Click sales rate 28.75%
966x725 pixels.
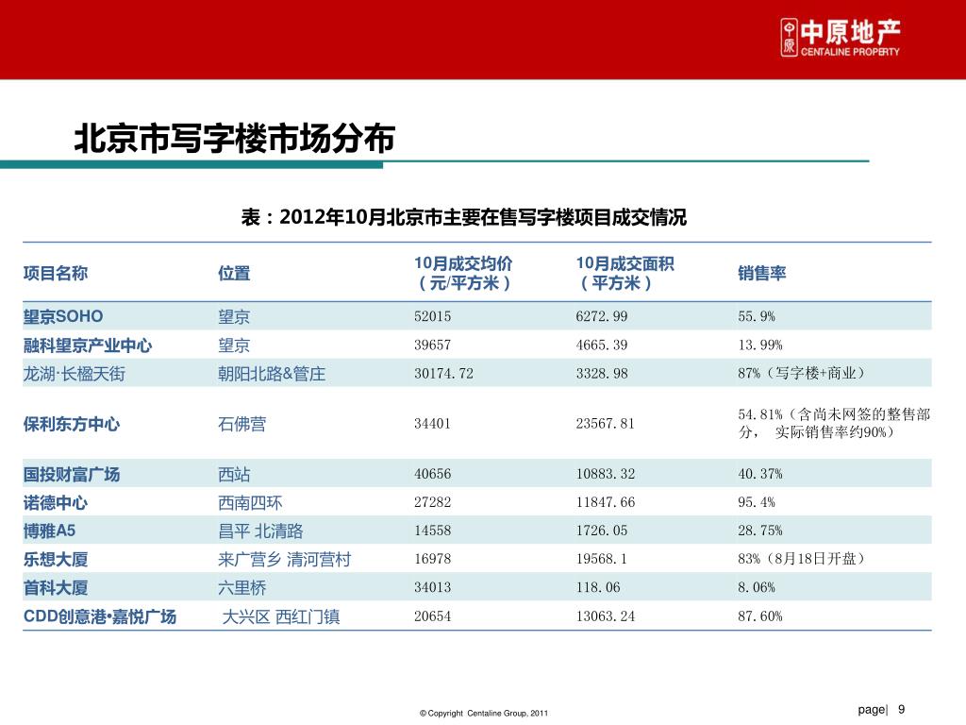[760, 531]
